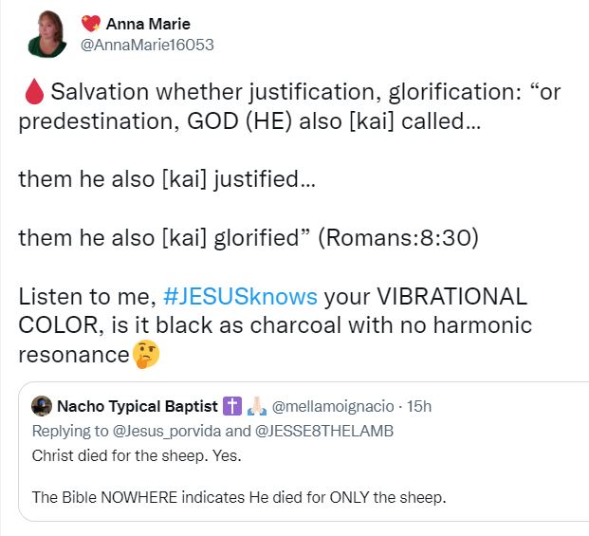The image size is (589, 536).
Task: Open the #JESUSknows hashtag
Action: (x=240, y=296)
